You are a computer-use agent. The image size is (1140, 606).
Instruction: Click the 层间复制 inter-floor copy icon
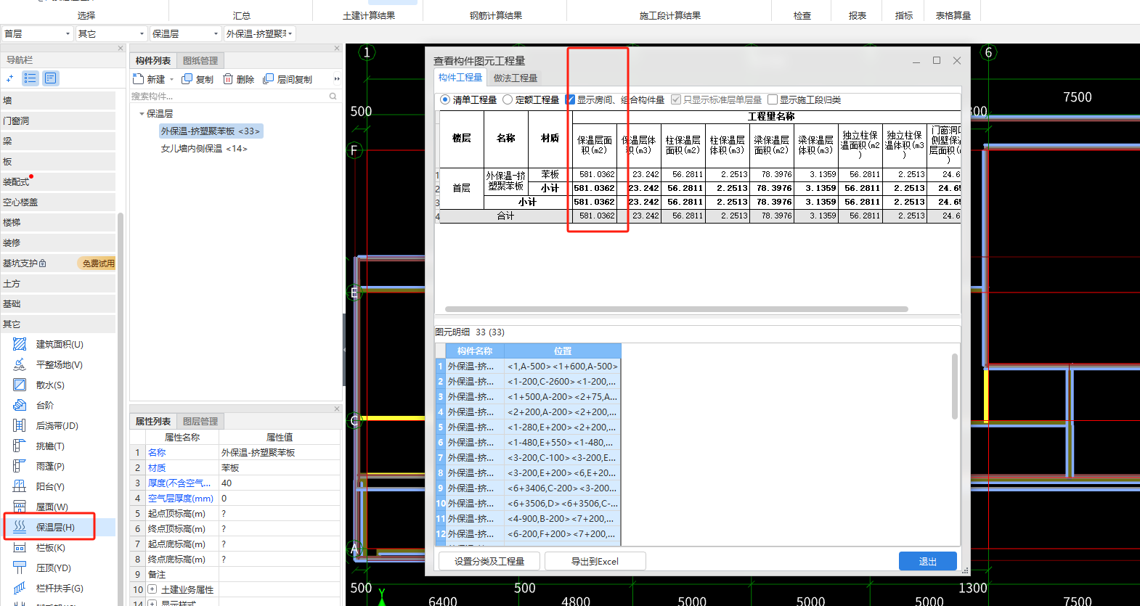268,78
